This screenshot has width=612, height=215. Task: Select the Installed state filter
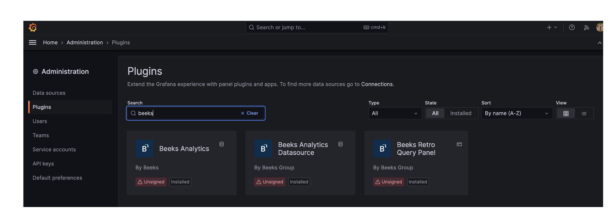461,113
